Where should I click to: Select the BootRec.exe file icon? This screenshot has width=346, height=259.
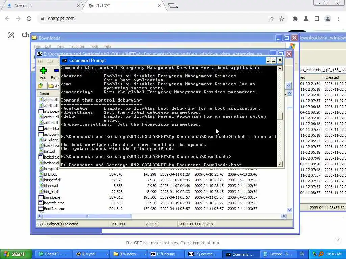point(41,208)
